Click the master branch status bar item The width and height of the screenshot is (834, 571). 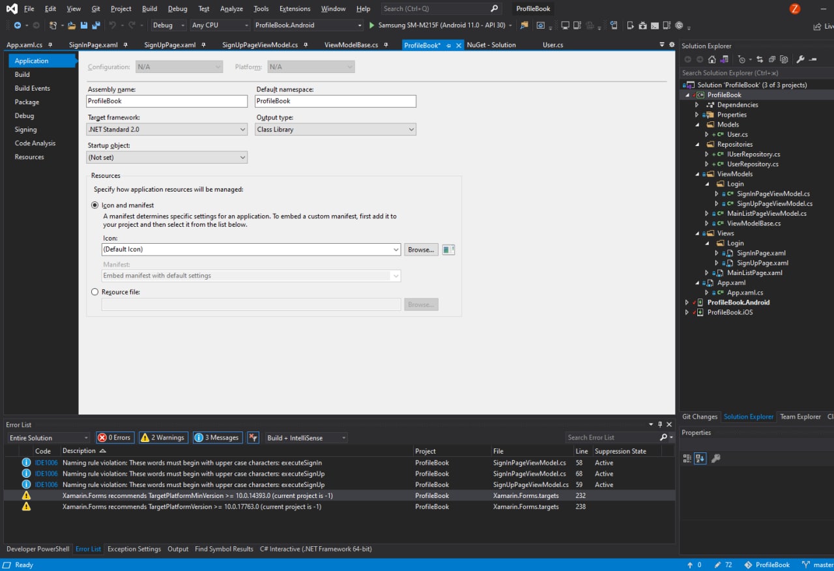[818, 564]
